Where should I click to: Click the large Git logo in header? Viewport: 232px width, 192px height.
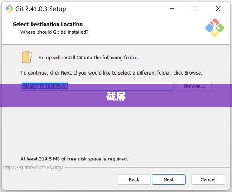point(215,28)
